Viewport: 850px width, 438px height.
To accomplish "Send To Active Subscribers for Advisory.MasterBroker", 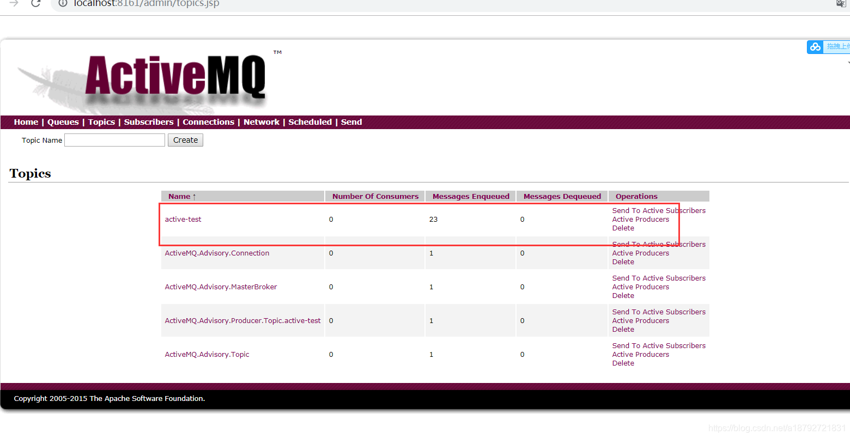I will tap(659, 278).
